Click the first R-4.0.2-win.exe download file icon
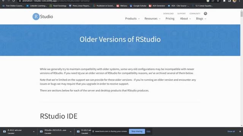 (4, 131)
